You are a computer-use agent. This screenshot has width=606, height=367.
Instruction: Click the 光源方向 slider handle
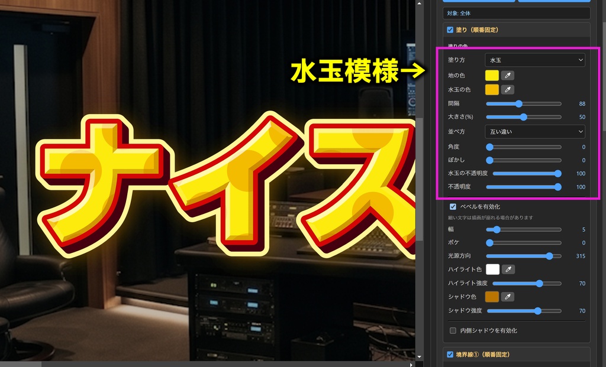[550, 256]
